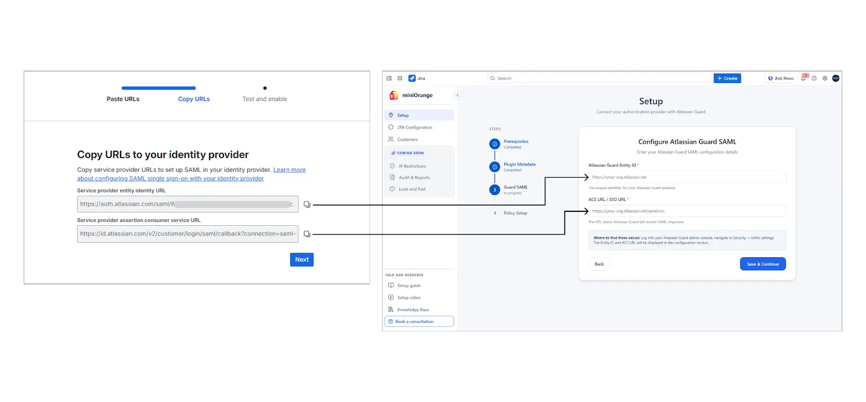
Task: Open the help question mark icon
Action: [x=814, y=78]
